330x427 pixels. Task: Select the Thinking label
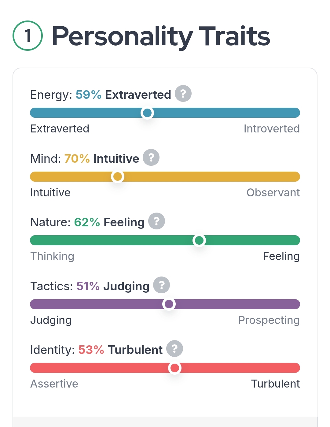[52, 256]
